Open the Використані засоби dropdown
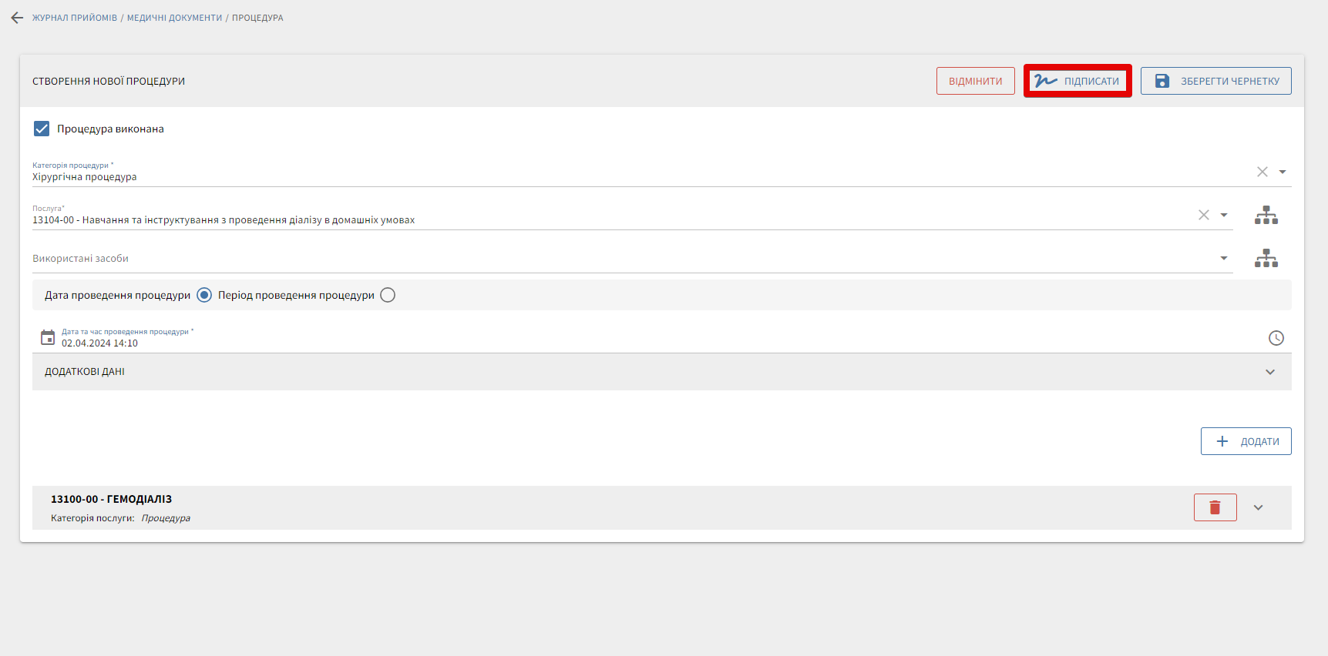Screen dimensions: 1328x656 pyautogui.click(x=1223, y=258)
